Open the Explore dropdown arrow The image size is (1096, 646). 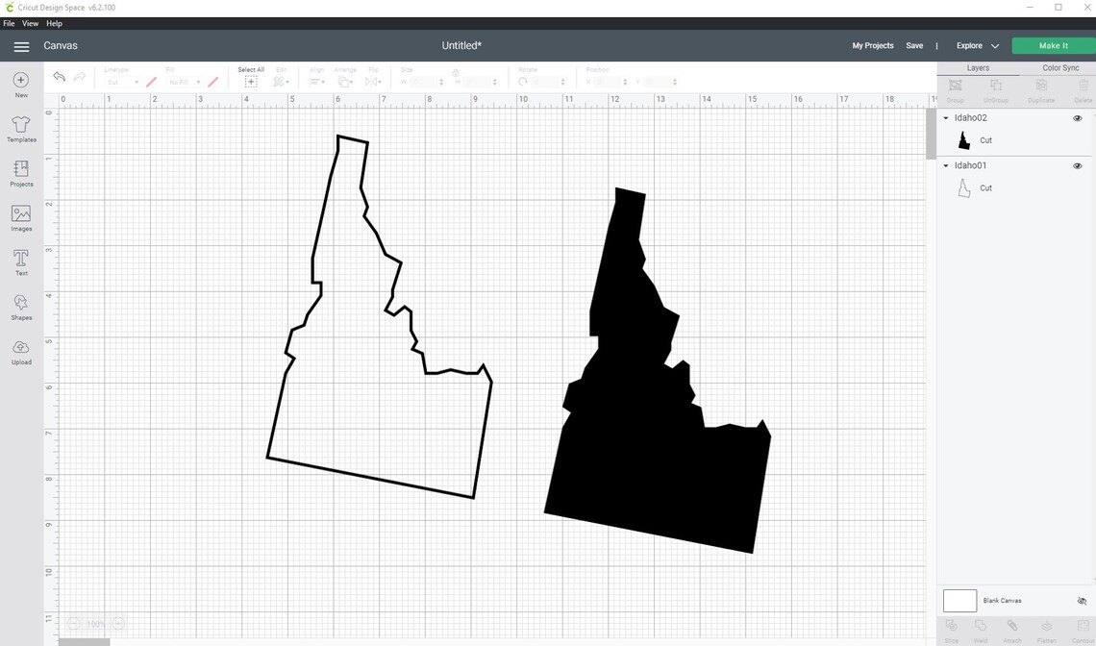pyautogui.click(x=995, y=45)
